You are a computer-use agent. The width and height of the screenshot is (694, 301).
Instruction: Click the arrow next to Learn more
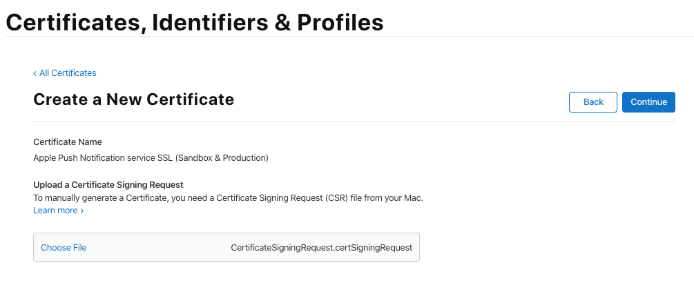(x=82, y=211)
